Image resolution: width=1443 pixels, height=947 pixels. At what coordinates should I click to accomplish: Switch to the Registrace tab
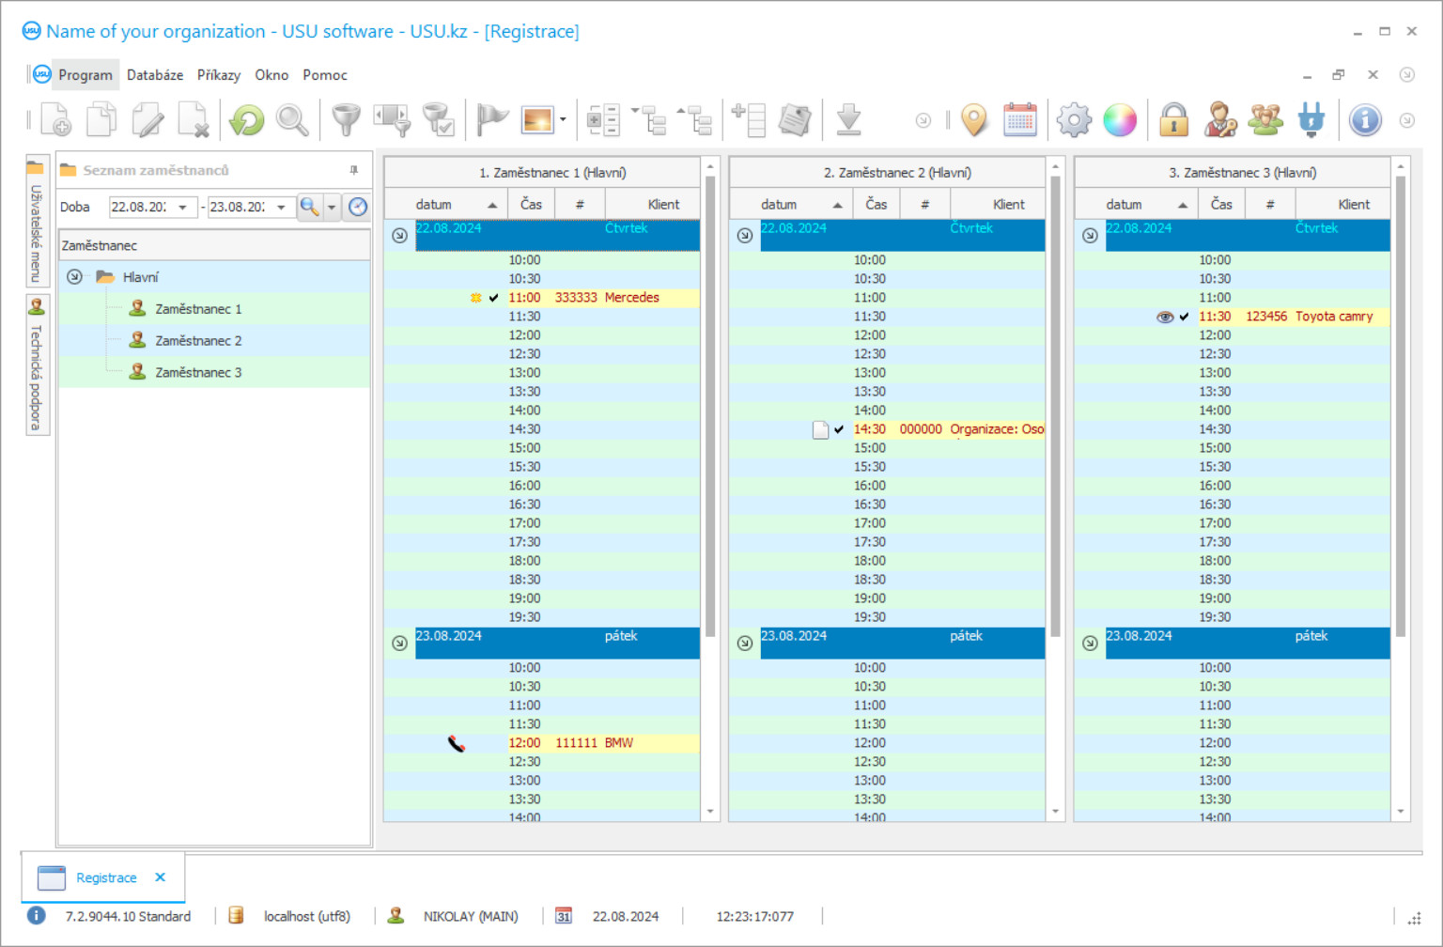click(x=106, y=877)
